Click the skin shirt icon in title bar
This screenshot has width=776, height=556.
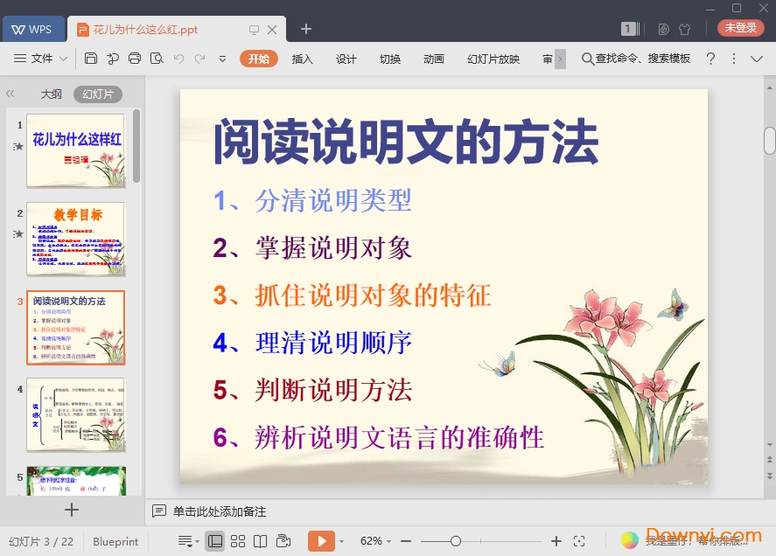(685, 29)
